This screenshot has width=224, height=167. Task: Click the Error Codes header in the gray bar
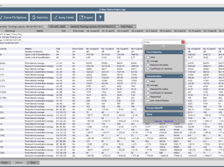(78, 31)
